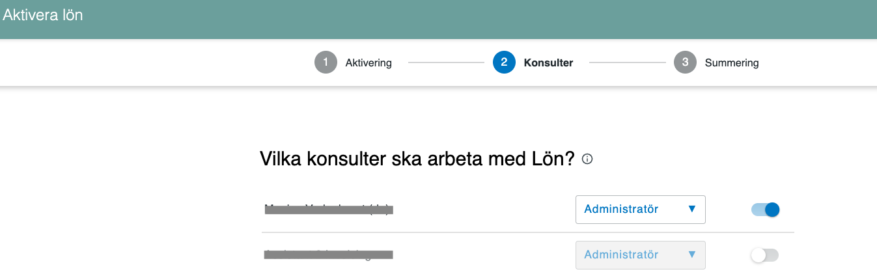Viewport: 877px width, 276px height.
Task: Click the step 1 number circle
Action: pos(326,63)
